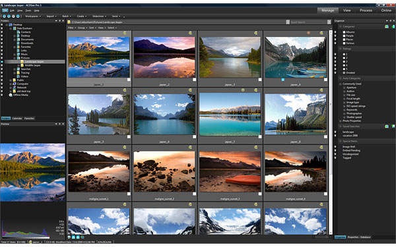Show Tagged special items
This screenshot has height=247, width=396.
pyautogui.click(x=346, y=158)
